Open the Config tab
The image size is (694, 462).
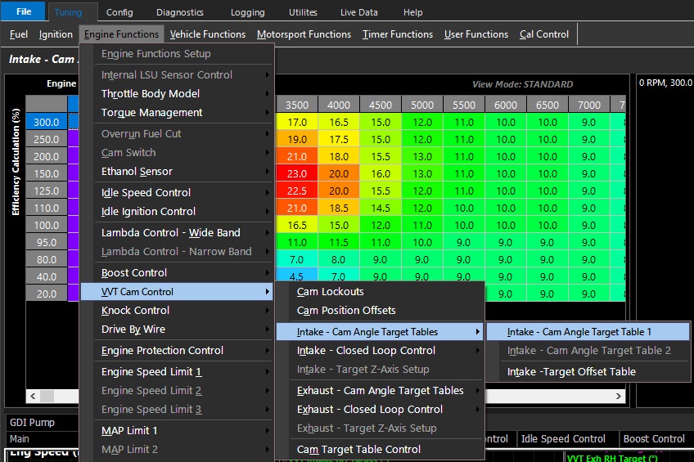(119, 12)
